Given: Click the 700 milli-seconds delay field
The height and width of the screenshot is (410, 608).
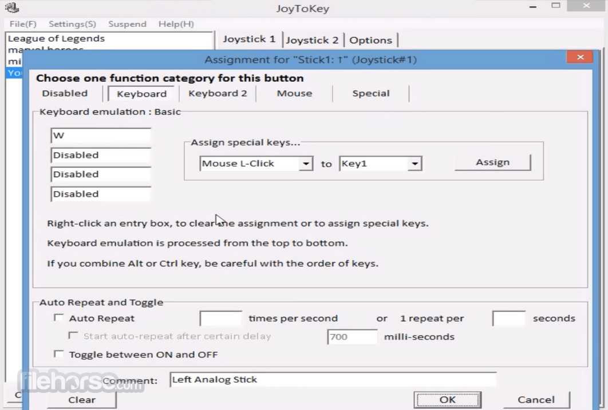Looking at the screenshot, I should [x=352, y=336].
